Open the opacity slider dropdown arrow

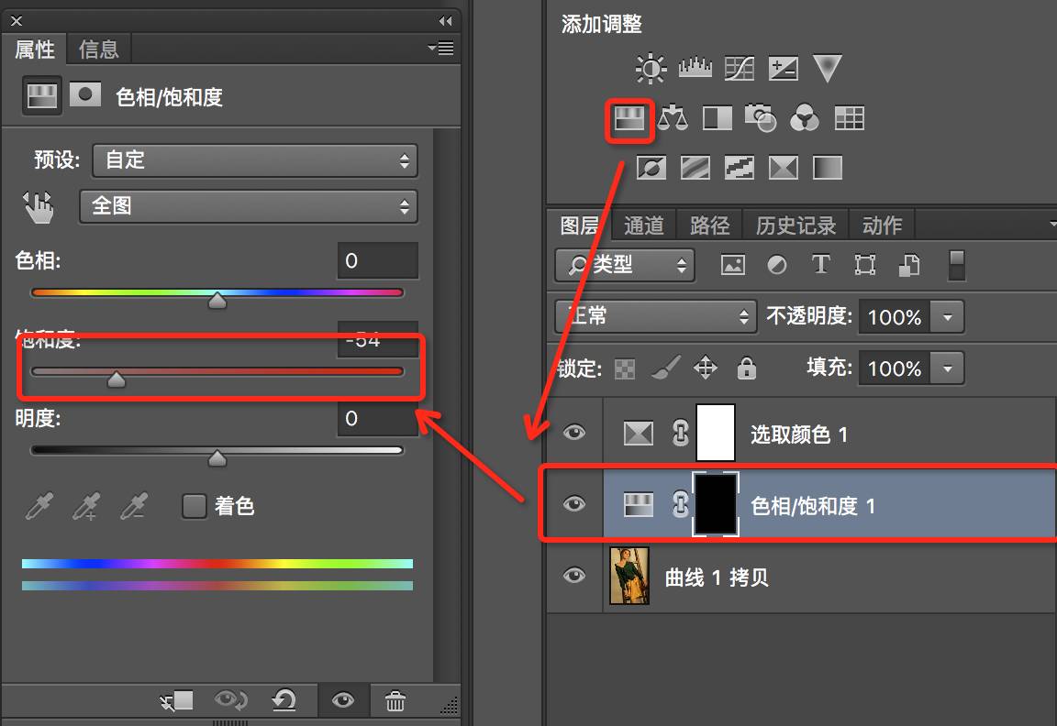(x=947, y=316)
